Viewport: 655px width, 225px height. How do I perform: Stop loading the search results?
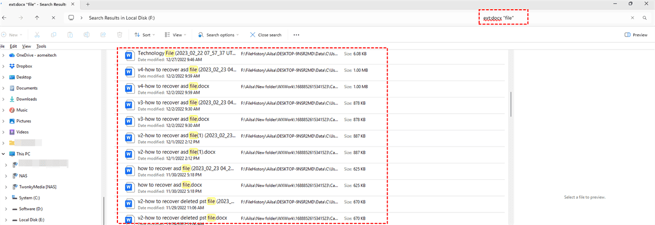coord(52,17)
